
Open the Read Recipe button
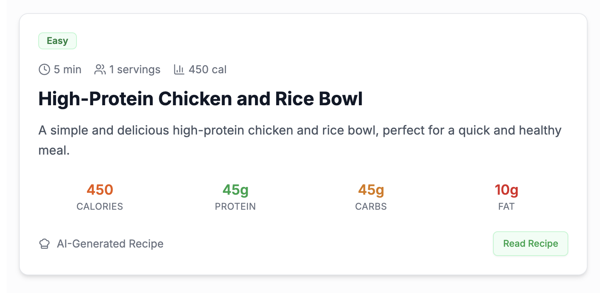[x=530, y=244]
